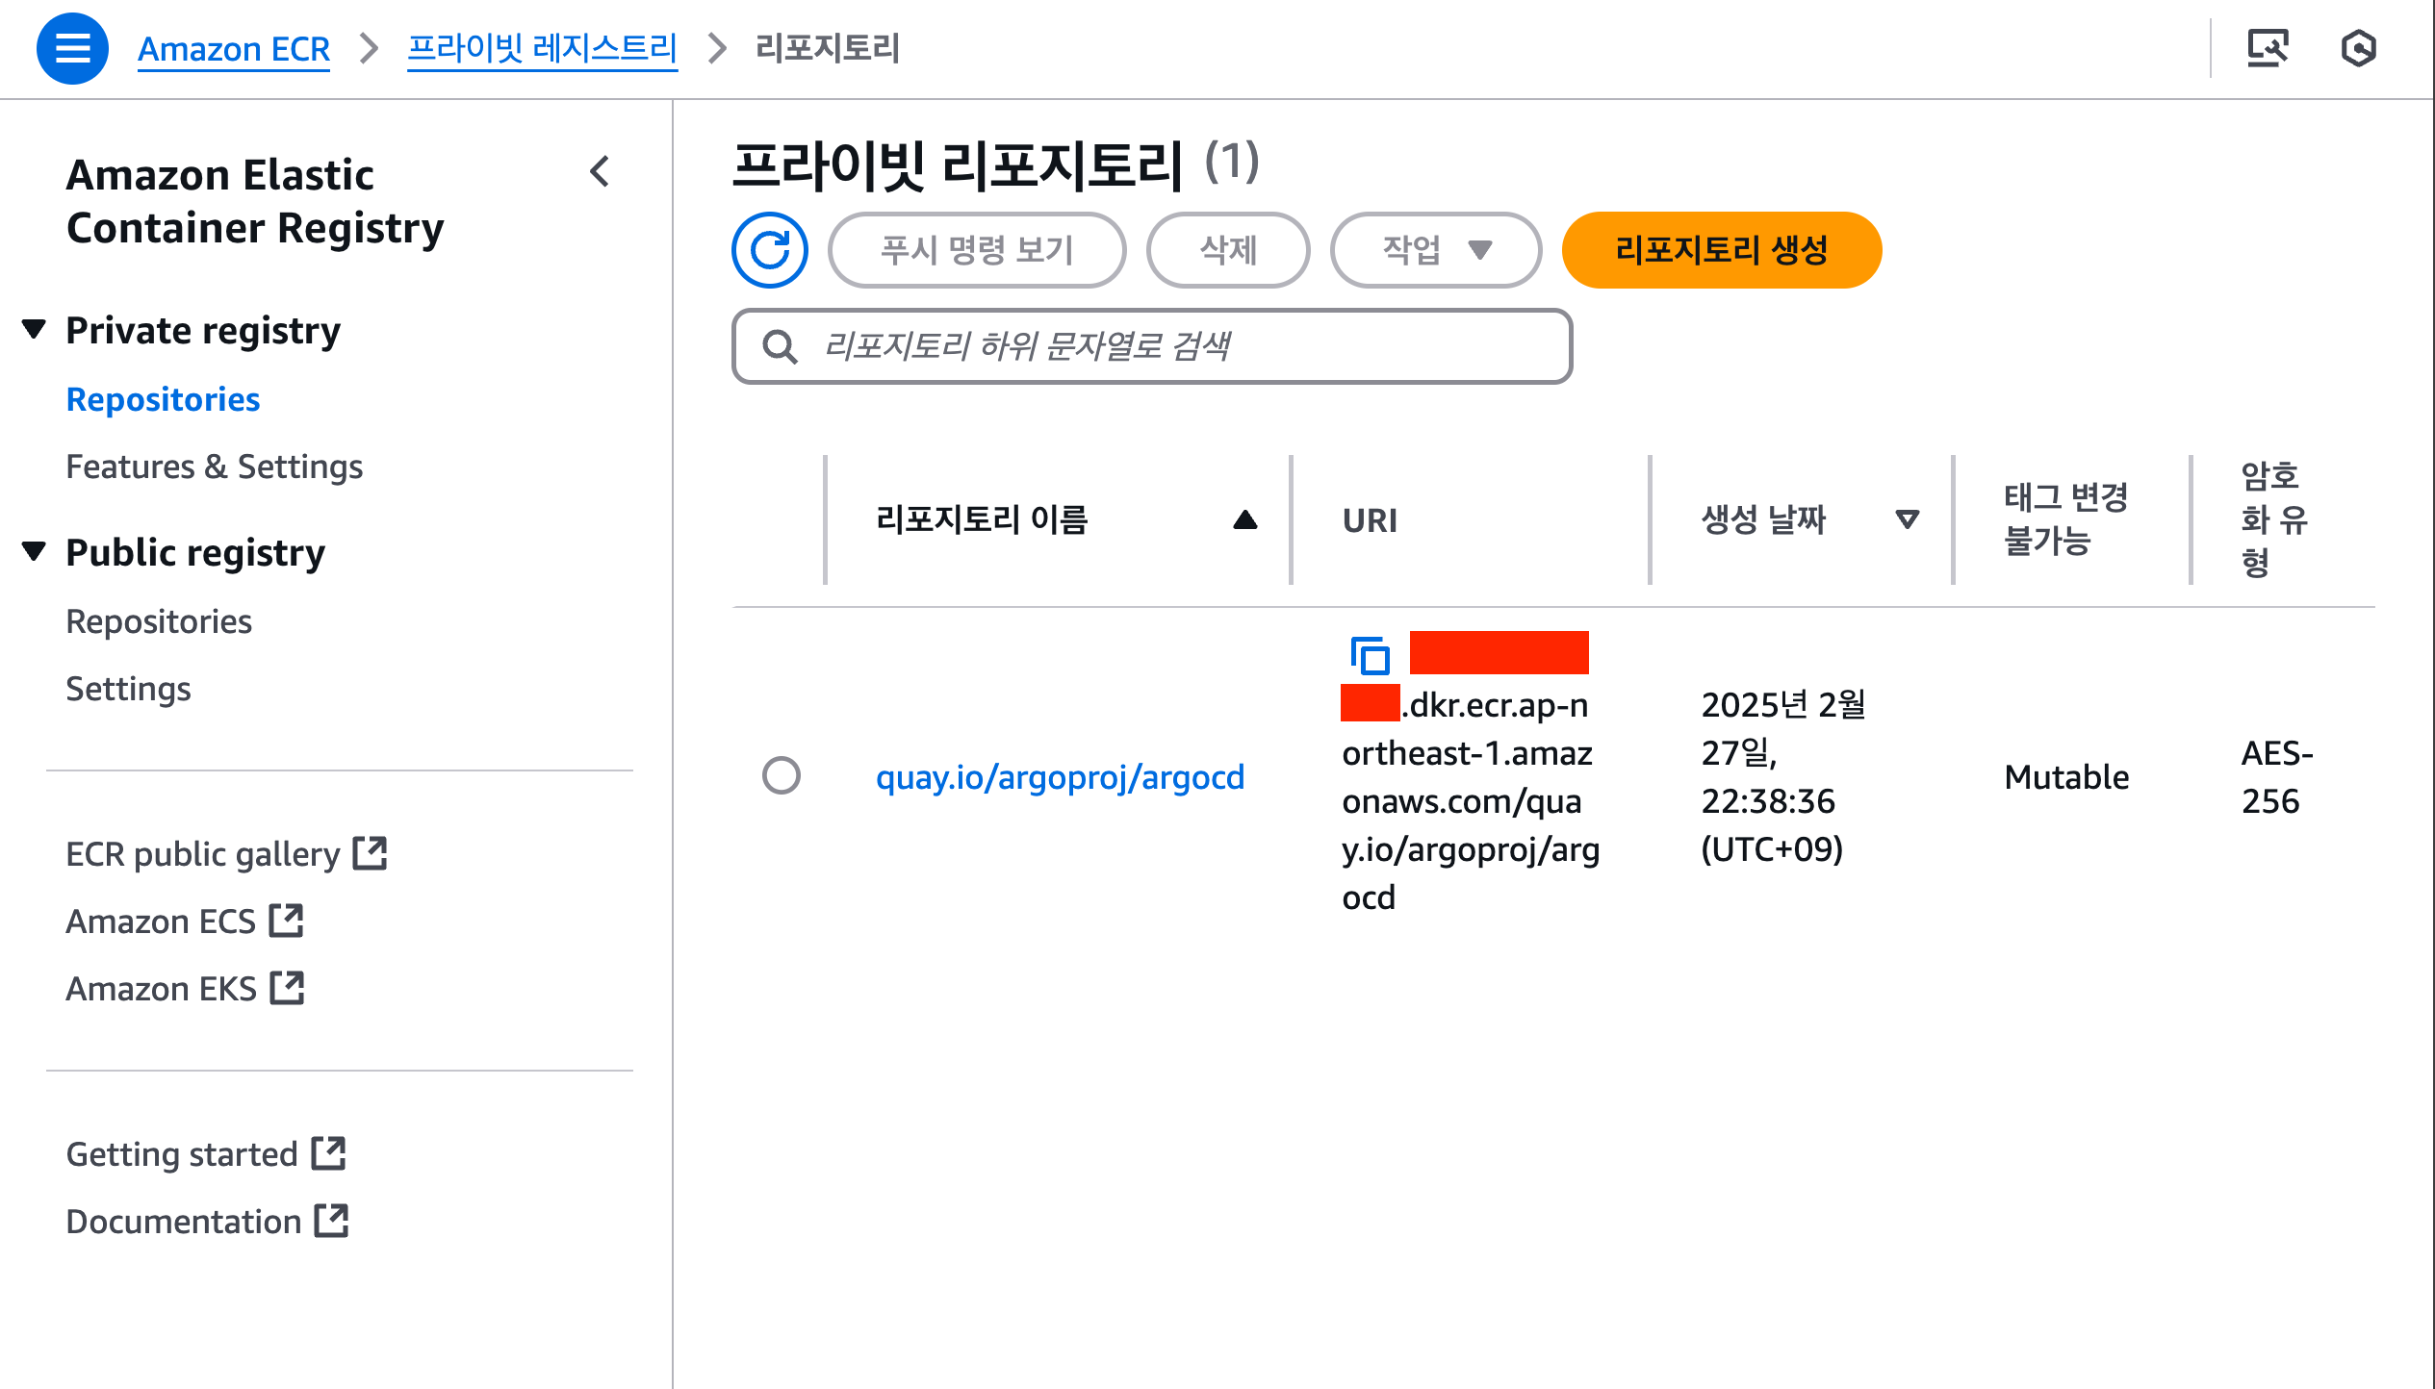Click the hexagon settings icon in header
This screenshot has width=2435, height=1389.
pos(2359,48)
